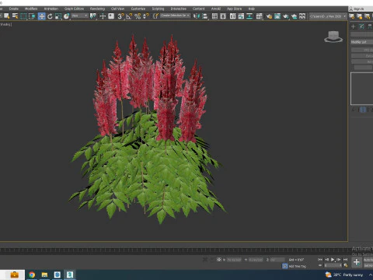The width and height of the screenshot is (373, 280).
Task: Open the reference coordinate system dropdown
Action: (79, 16)
